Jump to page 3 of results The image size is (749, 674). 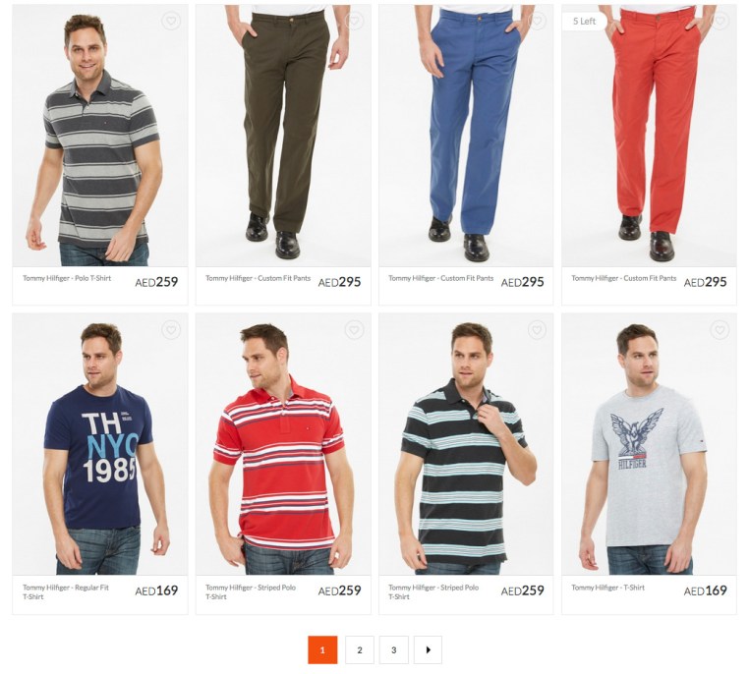point(393,649)
